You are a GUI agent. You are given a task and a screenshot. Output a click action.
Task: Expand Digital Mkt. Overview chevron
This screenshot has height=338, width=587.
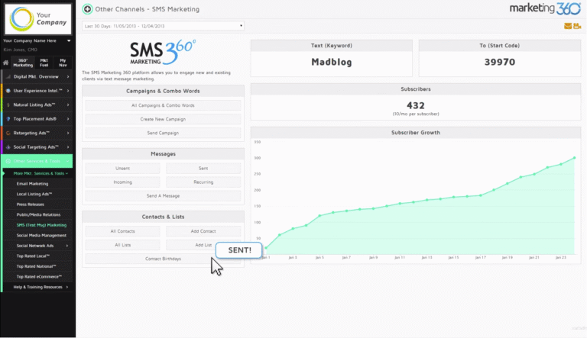(68, 76)
